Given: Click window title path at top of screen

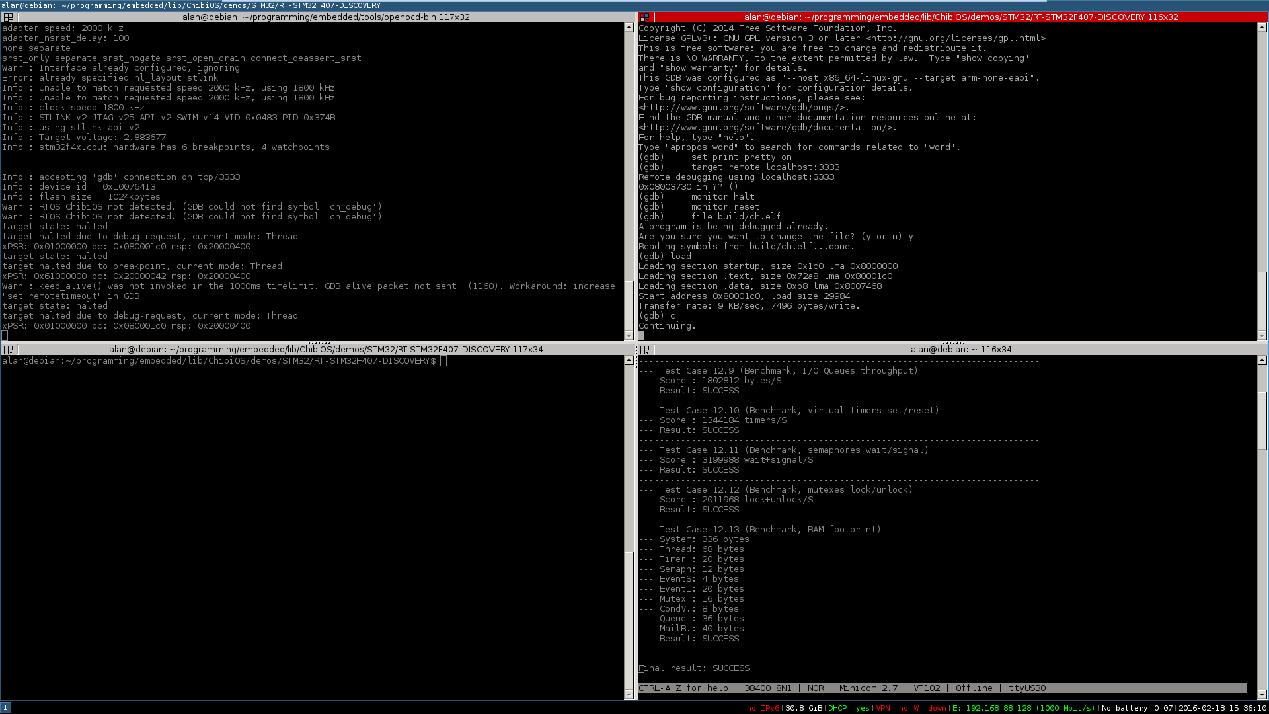Looking at the screenshot, I should pos(191,5).
